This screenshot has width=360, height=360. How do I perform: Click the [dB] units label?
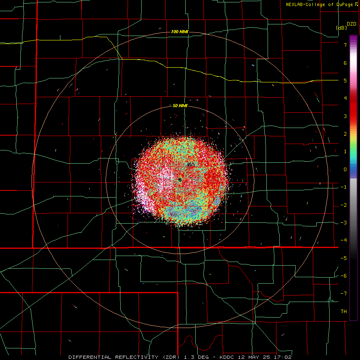click(x=341, y=28)
